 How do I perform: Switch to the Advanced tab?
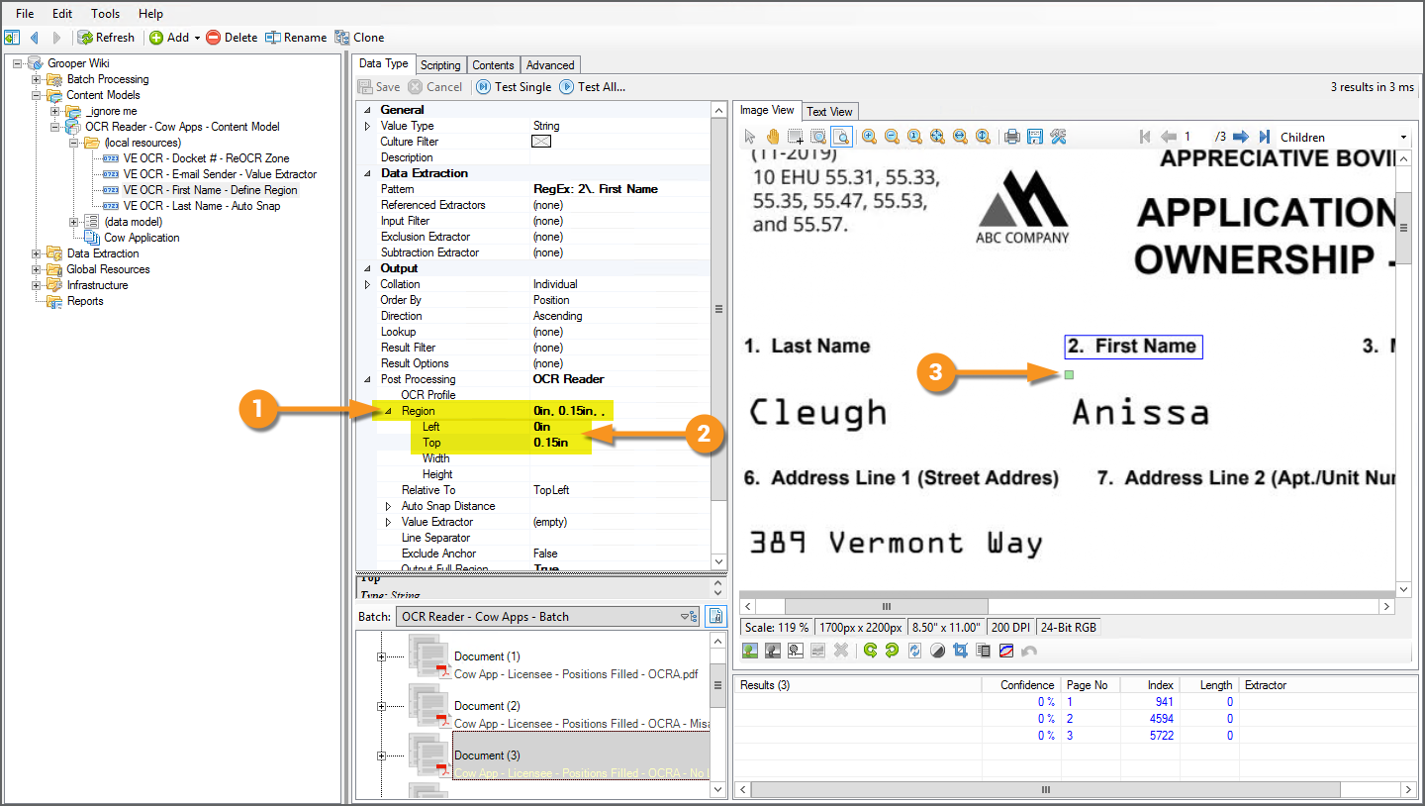pyautogui.click(x=550, y=65)
